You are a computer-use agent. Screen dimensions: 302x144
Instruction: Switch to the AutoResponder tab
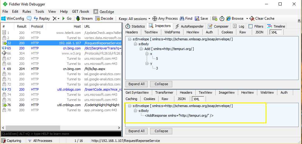point(189,26)
